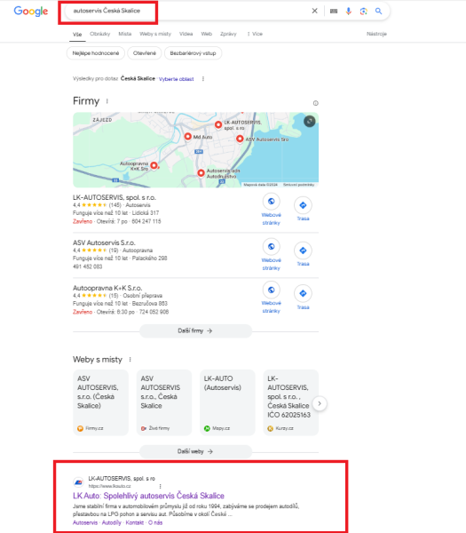Open the Mapy.cz LK-AUTO card

click(227, 402)
